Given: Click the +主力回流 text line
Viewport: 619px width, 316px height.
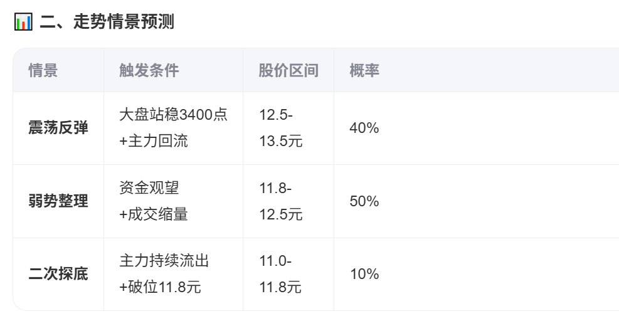Looking at the screenshot, I should (x=154, y=142).
